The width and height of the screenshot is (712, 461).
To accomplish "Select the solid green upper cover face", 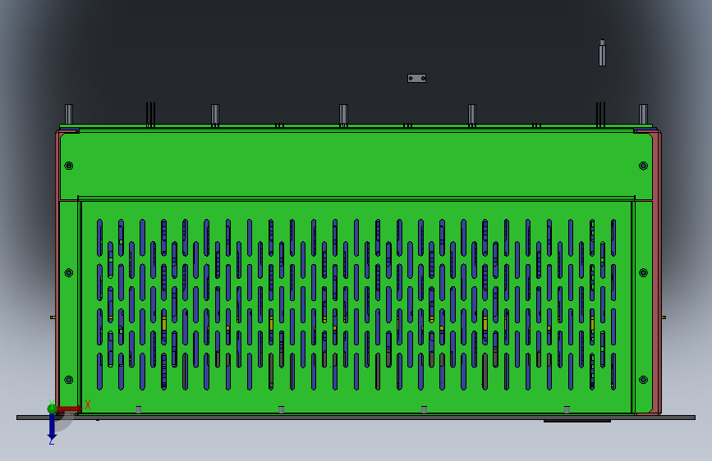I will (x=356, y=164).
